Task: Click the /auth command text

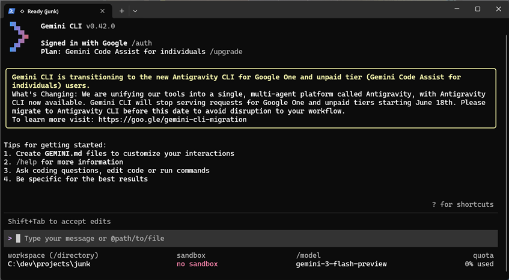Action: 142,43
